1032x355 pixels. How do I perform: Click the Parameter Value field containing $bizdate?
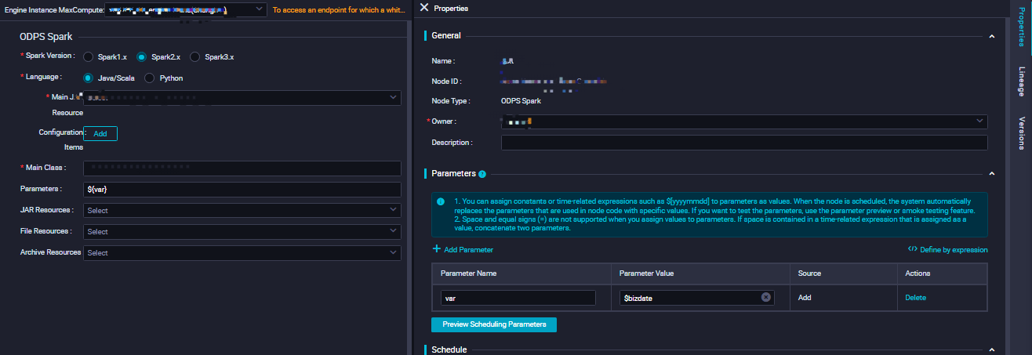pyautogui.click(x=696, y=298)
